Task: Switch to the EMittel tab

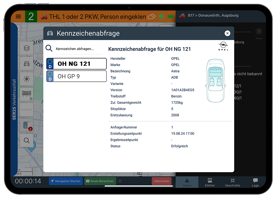Action: (210, 182)
